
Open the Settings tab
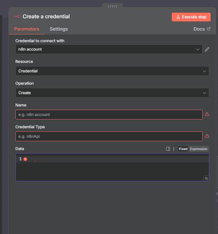click(59, 29)
